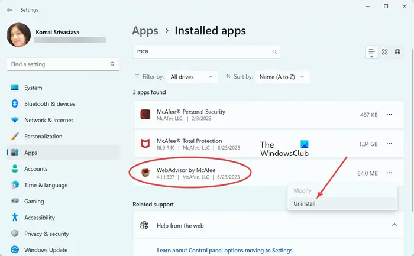The height and width of the screenshot is (256, 414).
Task: Open more options for McAfee Total Protection
Action: point(389,144)
